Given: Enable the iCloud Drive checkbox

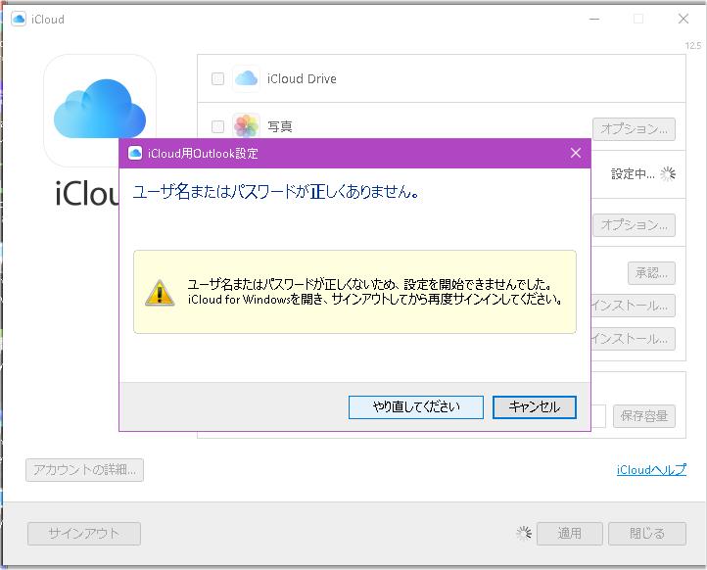Looking at the screenshot, I should point(218,79).
